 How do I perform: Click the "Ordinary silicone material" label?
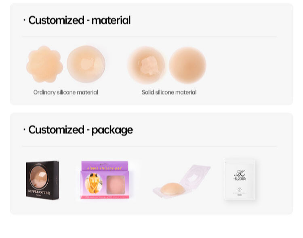pyautogui.click(x=66, y=92)
